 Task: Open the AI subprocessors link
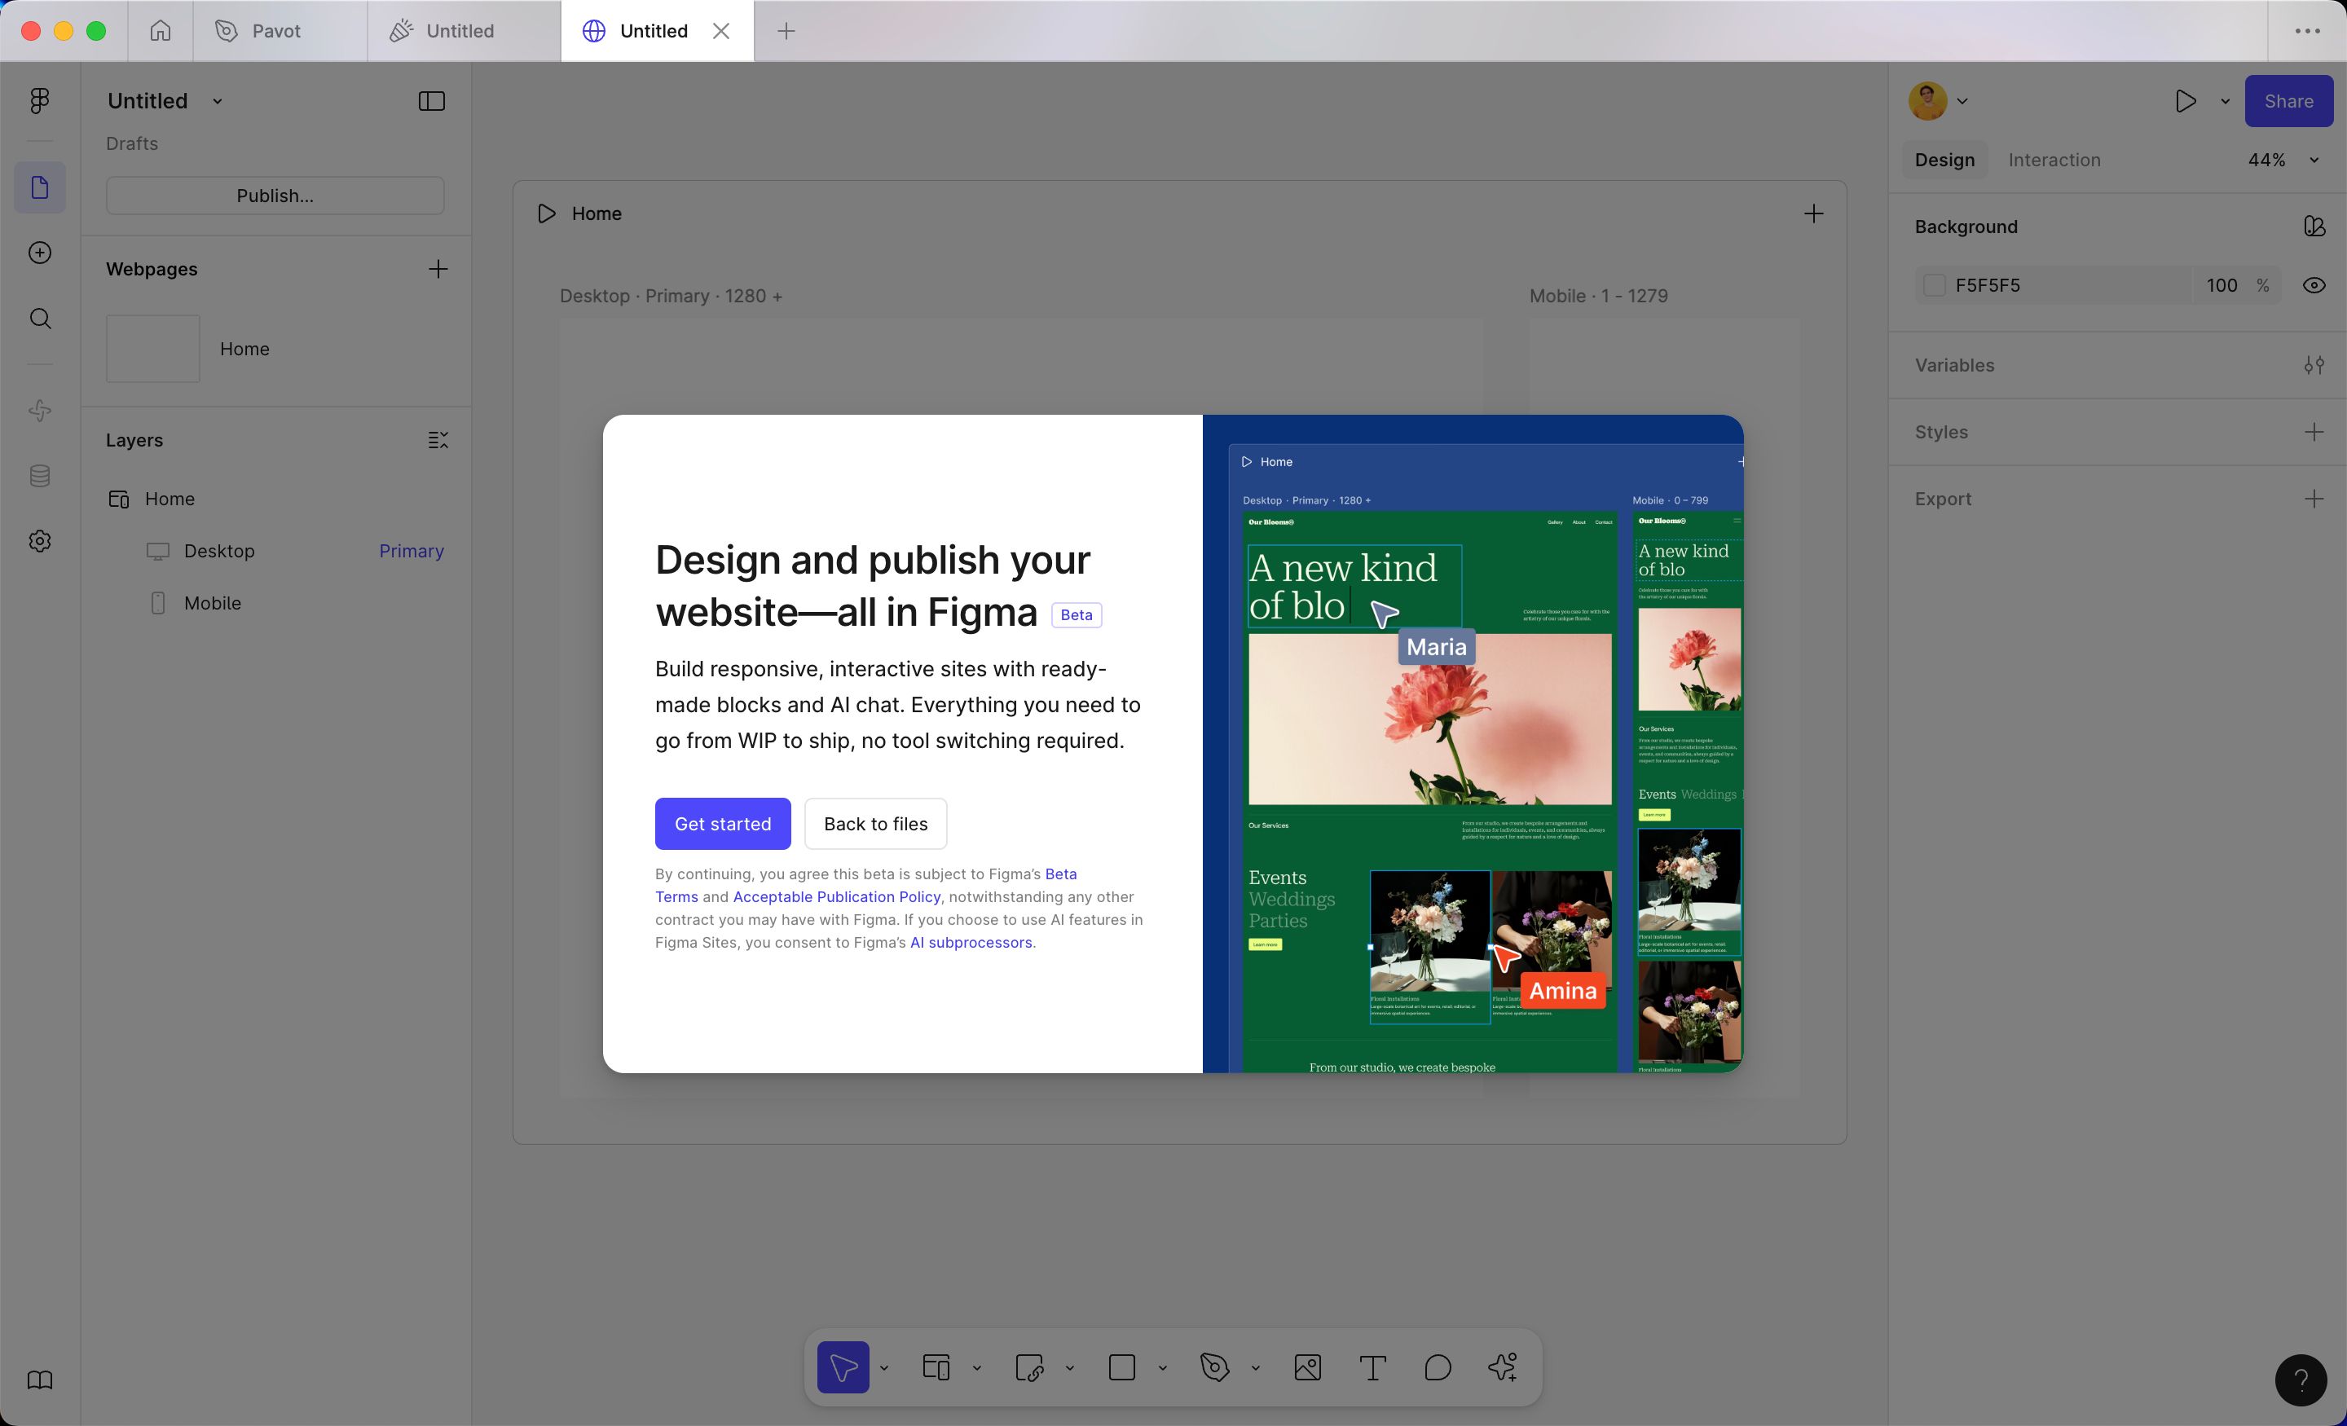(x=971, y=942)
